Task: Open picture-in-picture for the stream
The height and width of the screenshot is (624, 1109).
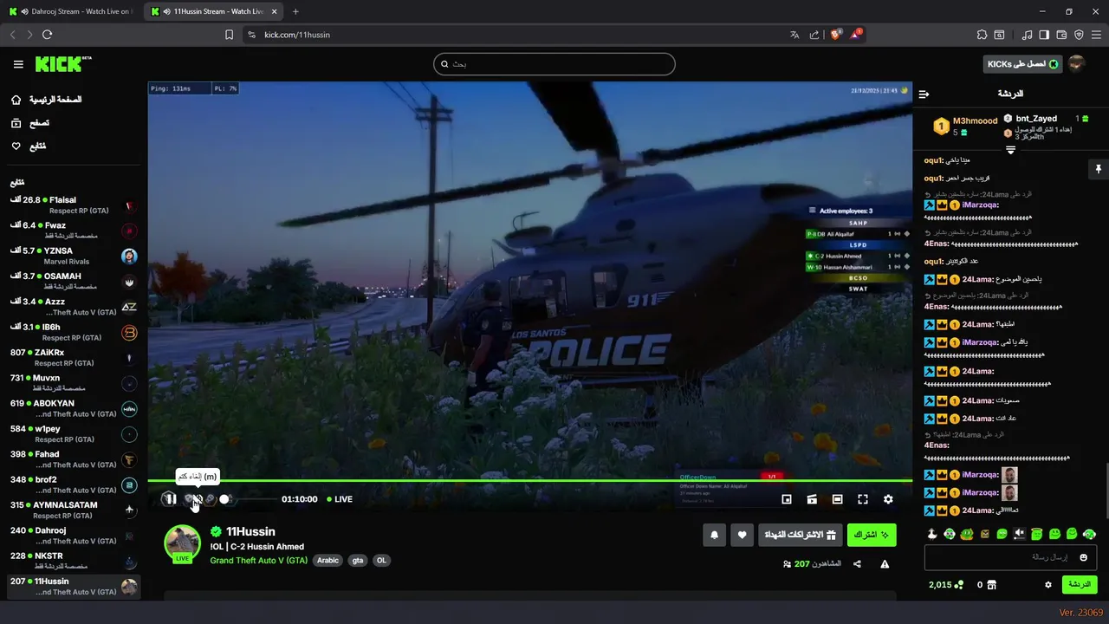Action: (x=787, y=499)
